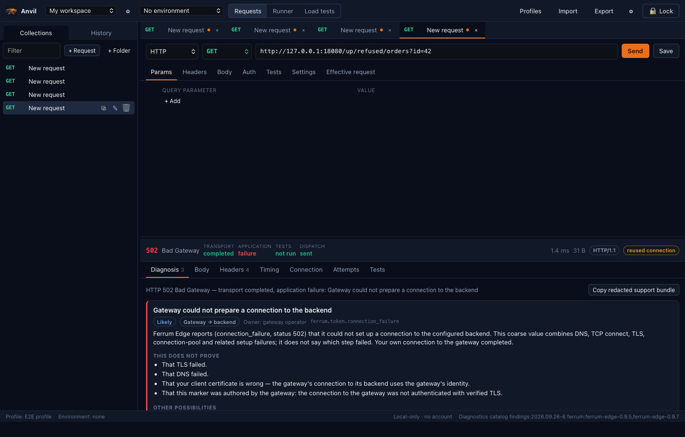The height and width of the screenshot is (437, 685).
Task: Open the response Body tab
Action: tap(202, 270)
